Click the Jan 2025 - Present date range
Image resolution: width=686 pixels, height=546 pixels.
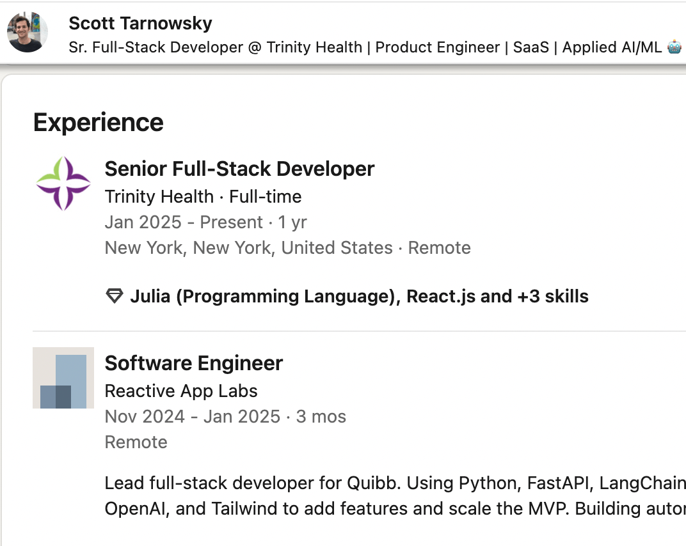click(x=184, y=222)
